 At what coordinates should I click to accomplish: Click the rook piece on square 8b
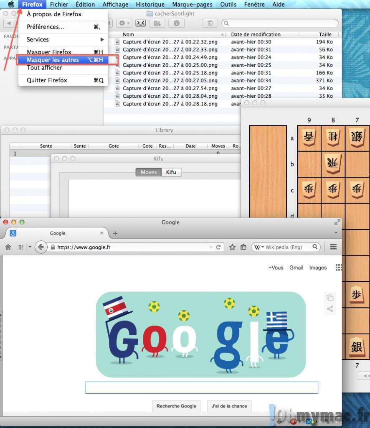tap(333, 163)
